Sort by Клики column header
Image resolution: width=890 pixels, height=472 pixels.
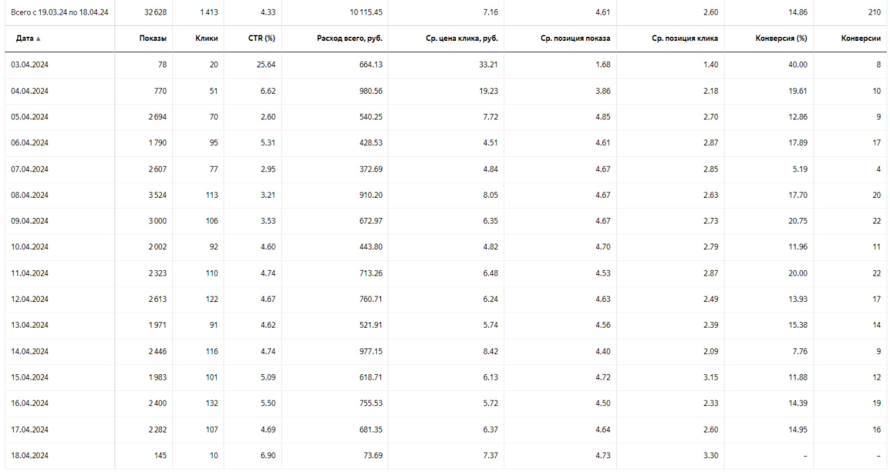[207, 38]
